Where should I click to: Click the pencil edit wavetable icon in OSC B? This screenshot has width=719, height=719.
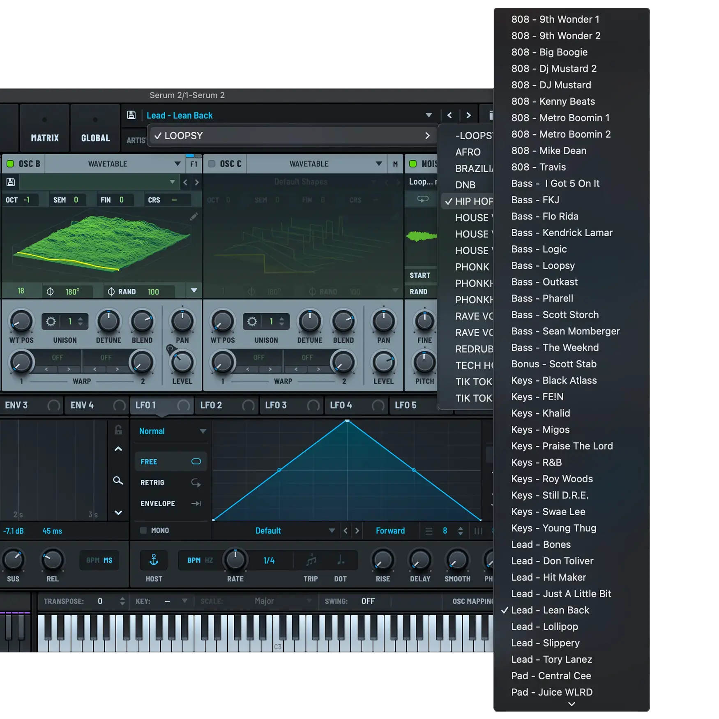pos(194,217)
